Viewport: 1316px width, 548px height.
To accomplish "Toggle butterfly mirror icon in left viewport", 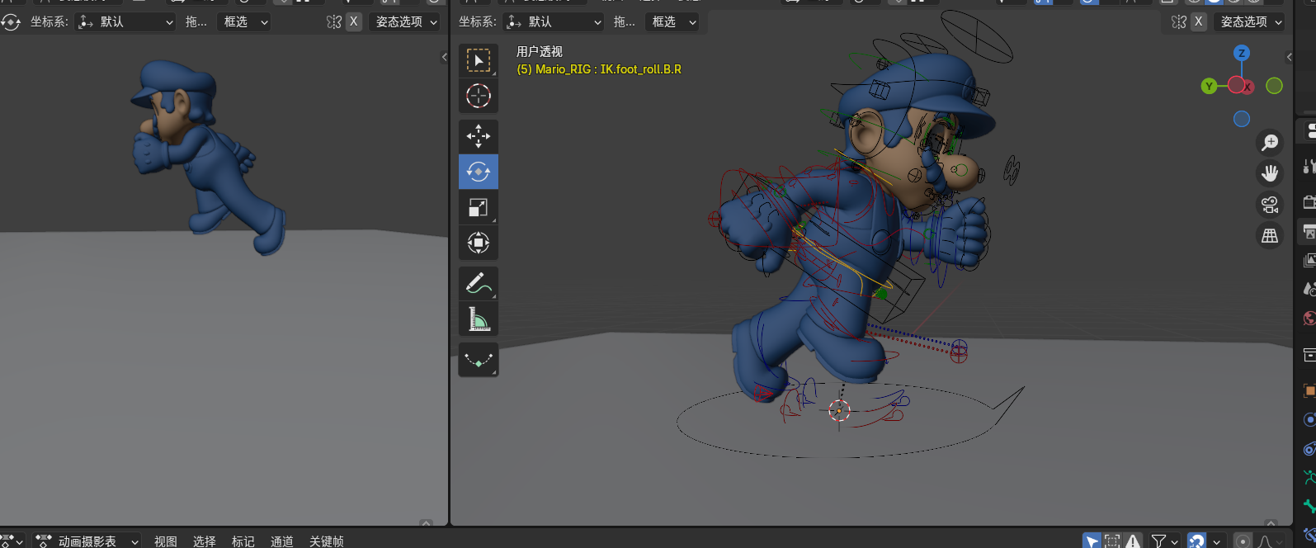I will [x=334, y=22].
